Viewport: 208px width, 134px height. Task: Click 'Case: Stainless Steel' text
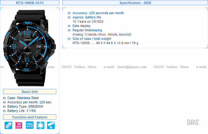(23, 98)
